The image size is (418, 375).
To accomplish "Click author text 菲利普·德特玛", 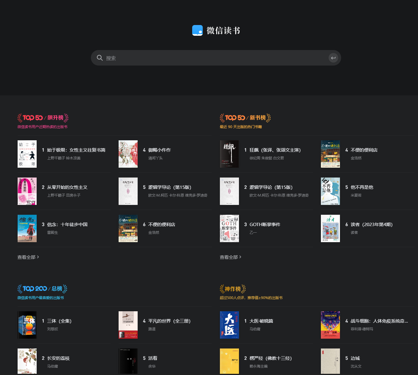I will (x=362, y=329).
